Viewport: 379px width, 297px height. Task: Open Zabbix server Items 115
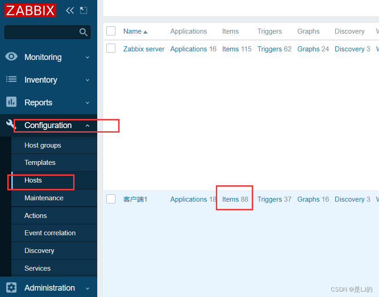point(230,49)
